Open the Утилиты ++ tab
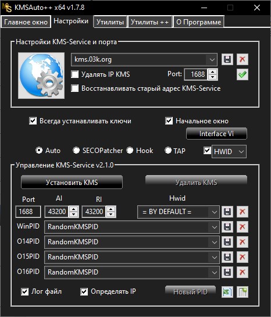The image size is (271, 317). click(149, 22)
